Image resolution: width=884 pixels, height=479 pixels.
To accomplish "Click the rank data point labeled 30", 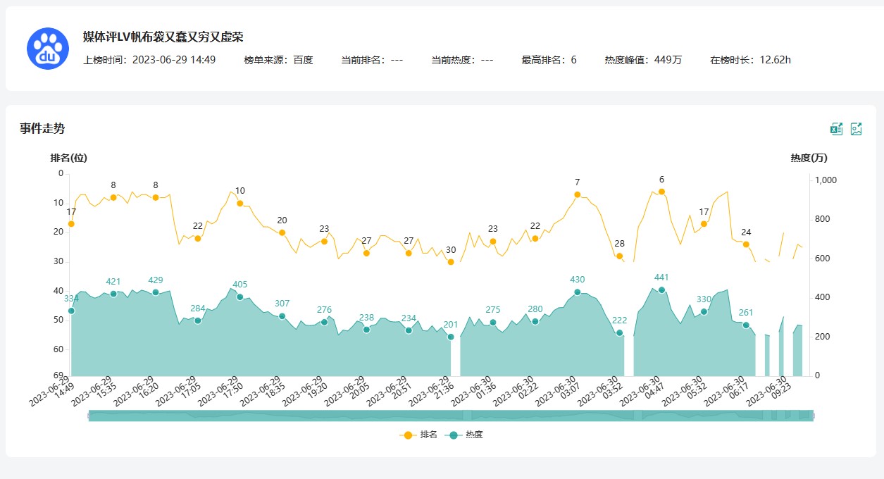I will [451, 262].
